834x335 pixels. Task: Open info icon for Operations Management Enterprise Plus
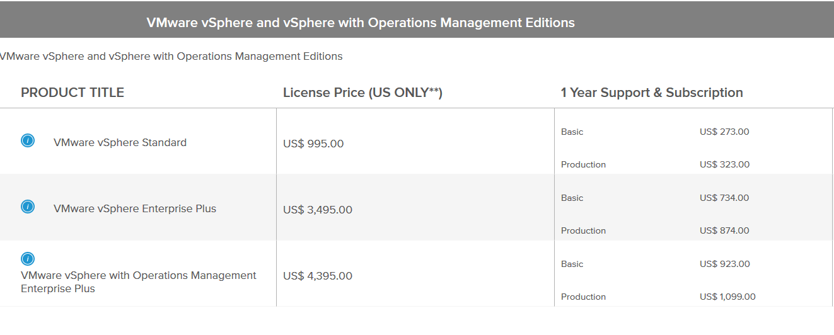tap(28, 259)
